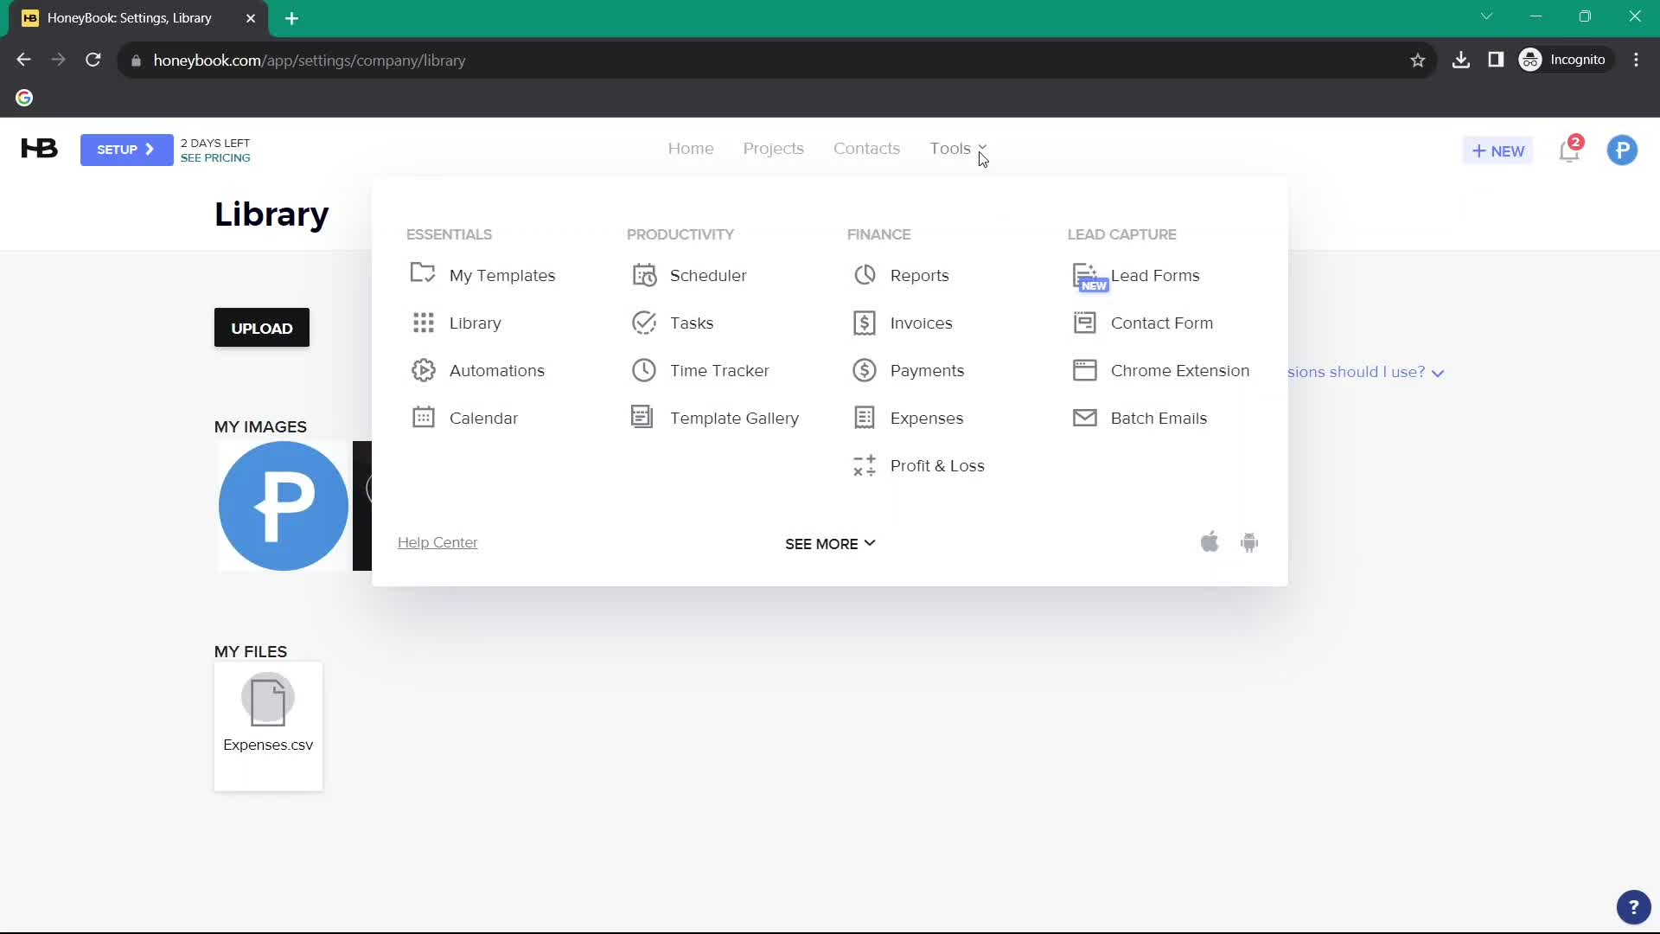Expand the Tools dropdown menu

pyautogui.click(x=958, y=148)
